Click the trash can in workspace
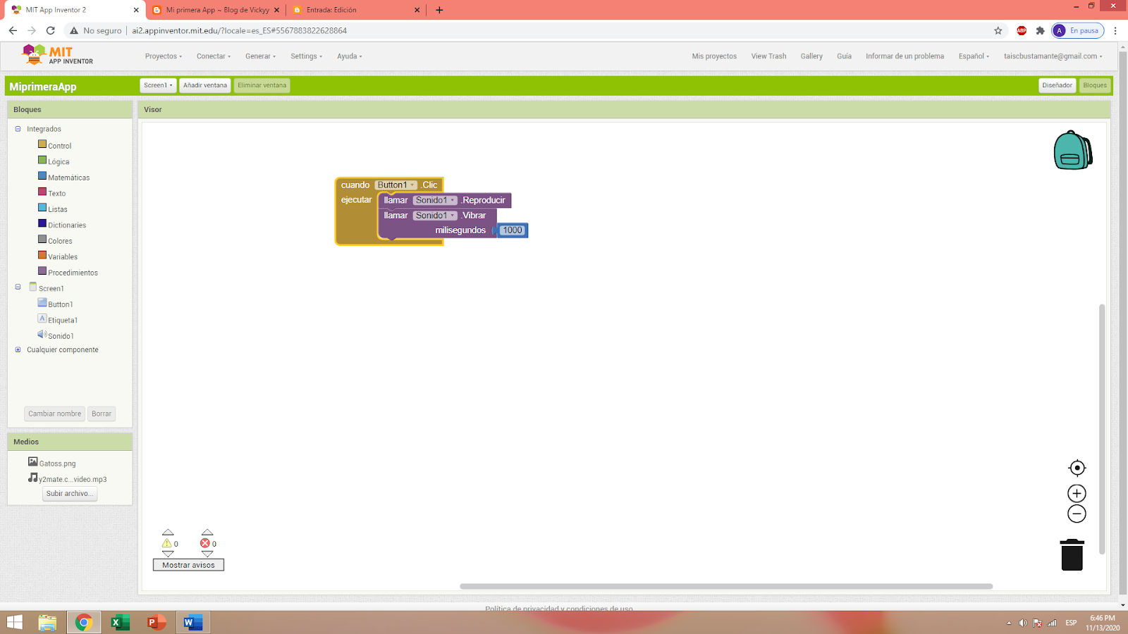 (1072, 554)
